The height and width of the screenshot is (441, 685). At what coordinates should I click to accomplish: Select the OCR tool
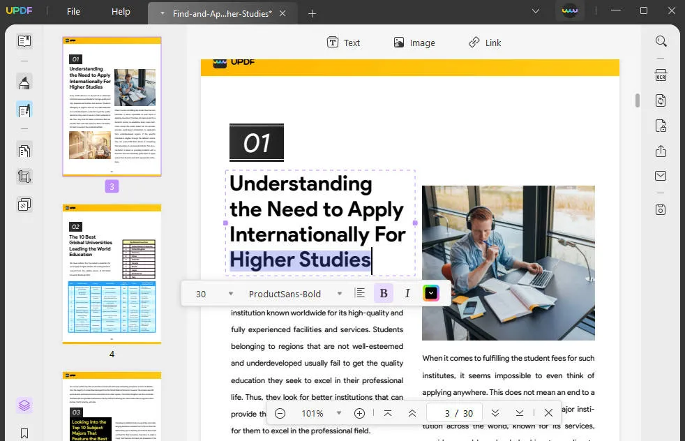[661, 75]
